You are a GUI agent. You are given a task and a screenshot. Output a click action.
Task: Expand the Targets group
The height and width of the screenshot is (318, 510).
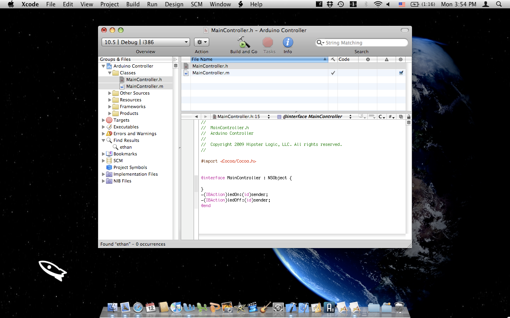pyautogui.click(x=104, y=120)
